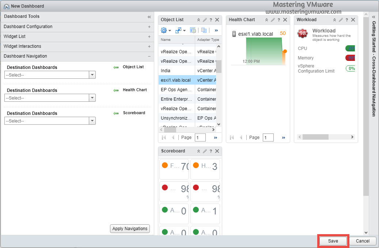Click the Workload widget horizontal scrollbar thumb

coord(315,137)
